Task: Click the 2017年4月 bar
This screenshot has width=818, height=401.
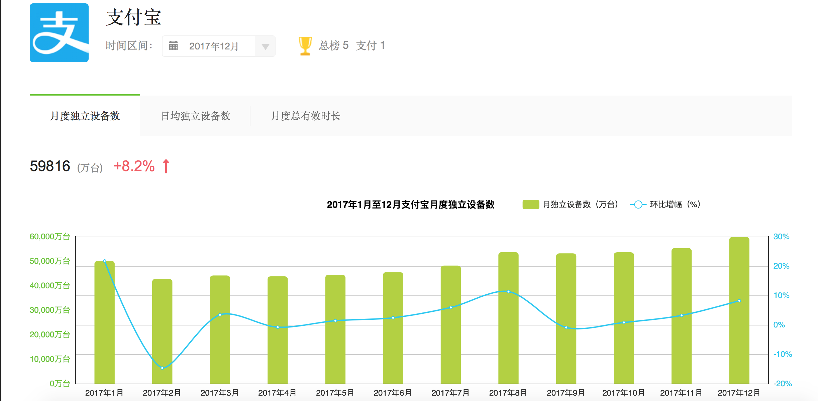Action: (278, 330)
